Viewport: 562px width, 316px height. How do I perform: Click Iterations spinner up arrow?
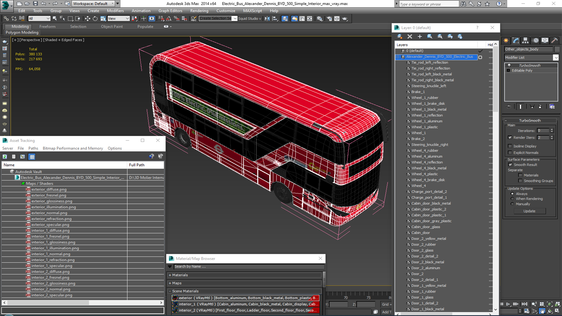(x=552, y=129)
